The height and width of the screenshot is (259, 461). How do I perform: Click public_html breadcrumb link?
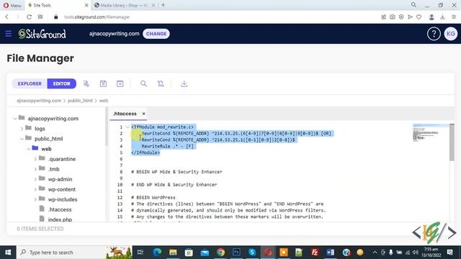pos(80,101)
